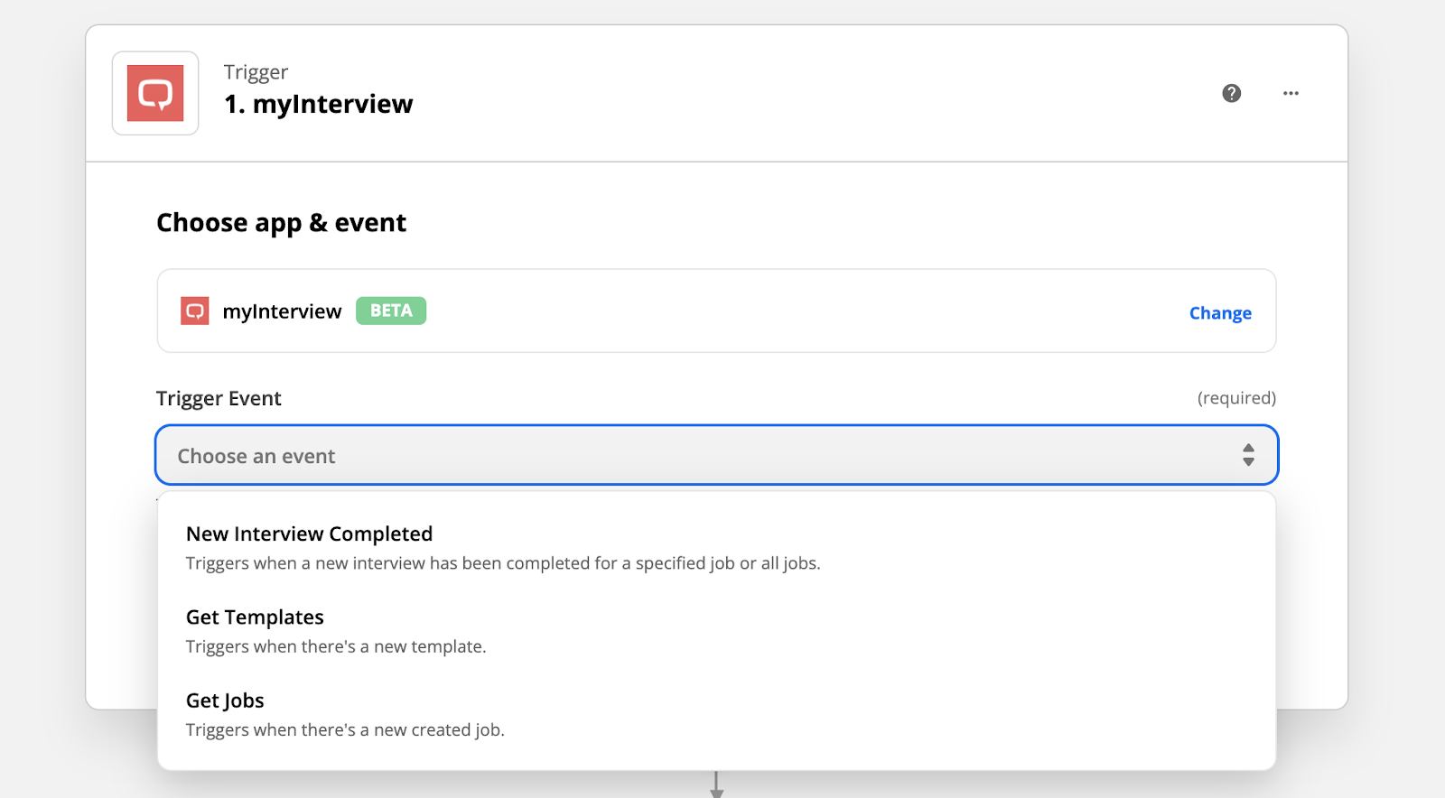Click the 'Choose app & event' section heading
The image size is (1445, 798).
pos(281,223)
